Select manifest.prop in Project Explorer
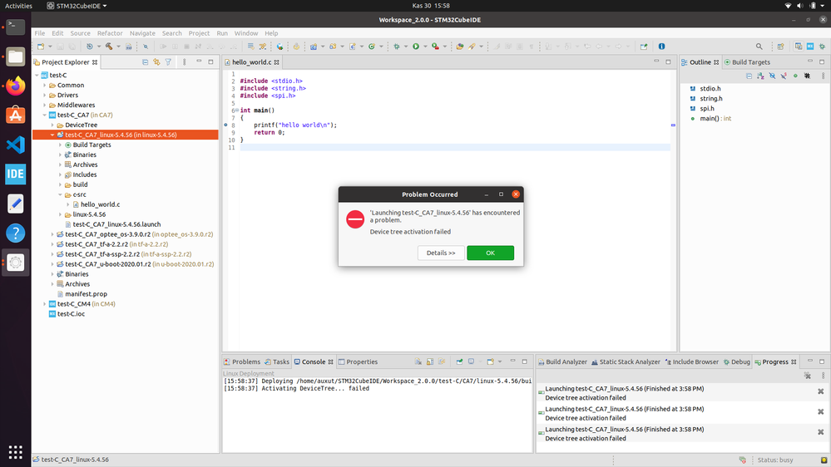This screenshot has width=831, height=467. tap(86, 294)
